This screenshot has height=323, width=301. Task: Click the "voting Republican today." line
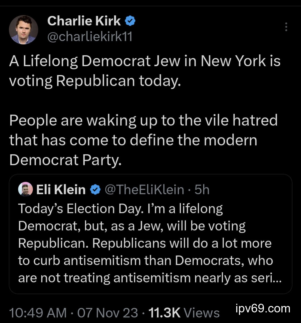pyautogui.click(x=95, y=81)
